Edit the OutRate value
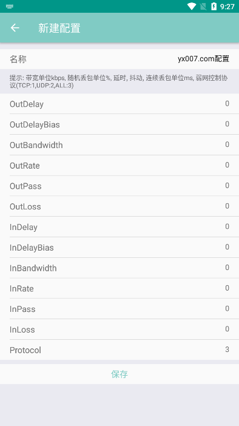This screenshot has height=426, width=239. pyautogui.click(x=227, y=165)
